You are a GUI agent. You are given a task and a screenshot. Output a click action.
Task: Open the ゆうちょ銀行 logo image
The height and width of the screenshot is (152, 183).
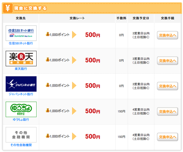coord(21,109)
